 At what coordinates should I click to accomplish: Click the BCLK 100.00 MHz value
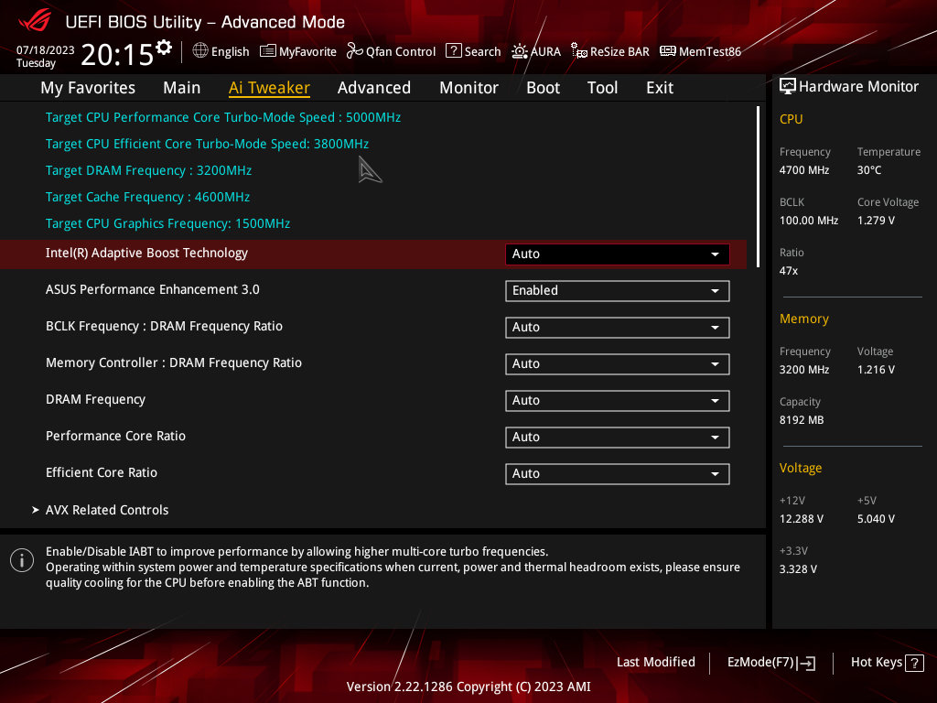[x=809, y=221]
